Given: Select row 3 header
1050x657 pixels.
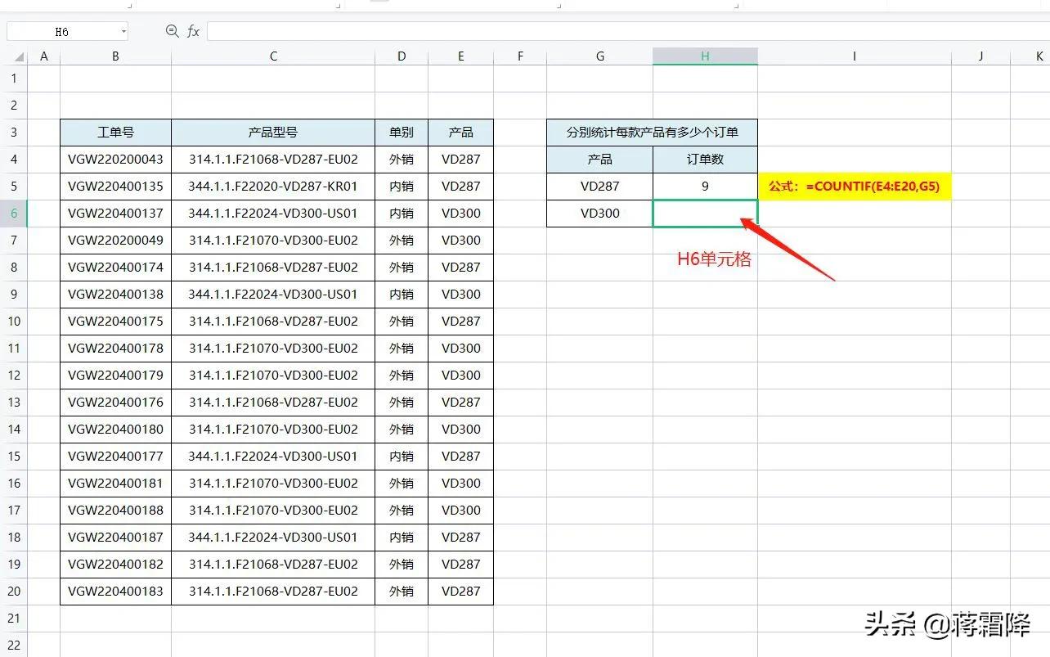Looking at the screenshot, I should click(x=14, y=133).
